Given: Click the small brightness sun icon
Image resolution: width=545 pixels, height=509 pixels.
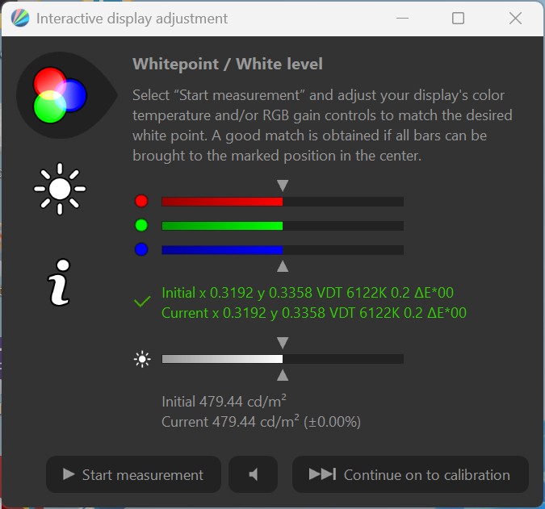Looking at the screenshot, I should tap(142, 359).
